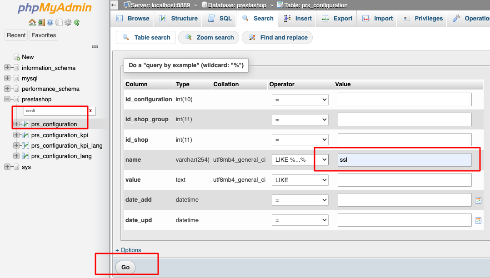This screenshot has height=278, width=490.
Task: Switch to the Structure tab
Action: pyautogui.click(x=179, y=19)
